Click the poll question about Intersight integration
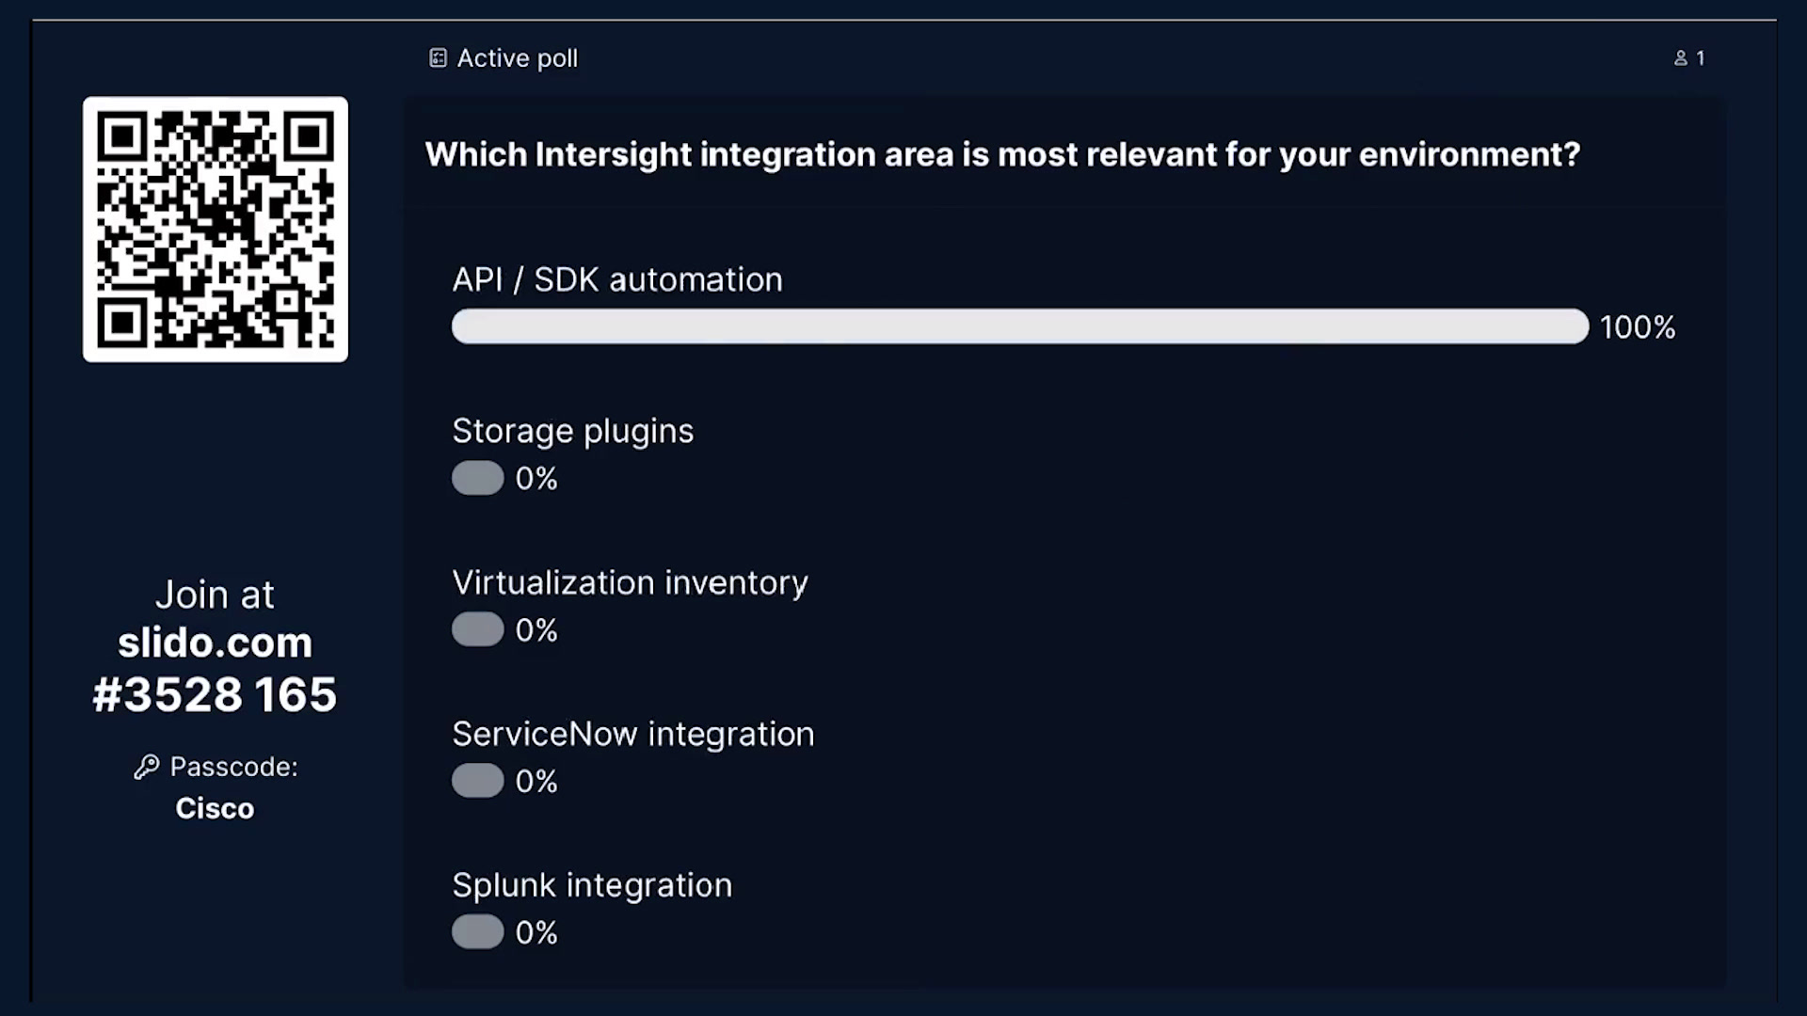This screenshot has height=1016, width=1807. pos(1002,154)
